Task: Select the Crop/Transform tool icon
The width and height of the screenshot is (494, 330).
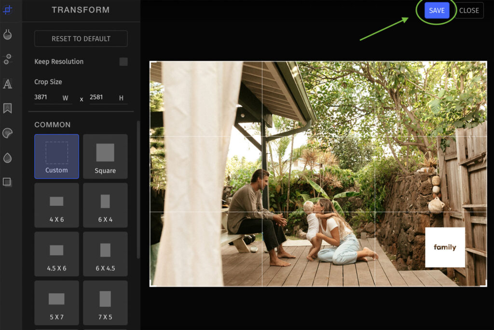Action: pos(7,10)
